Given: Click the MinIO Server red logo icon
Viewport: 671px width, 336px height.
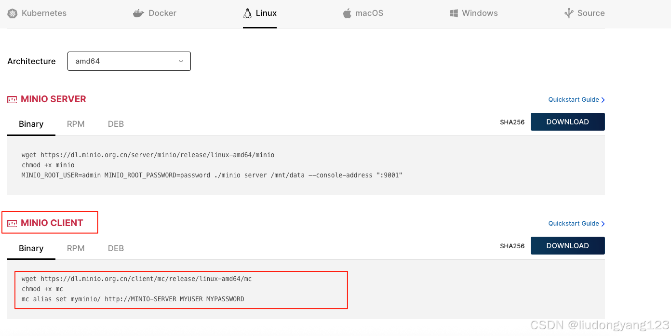Looking at the screenshot, I should pyautogui.click(x=12, y=99).
